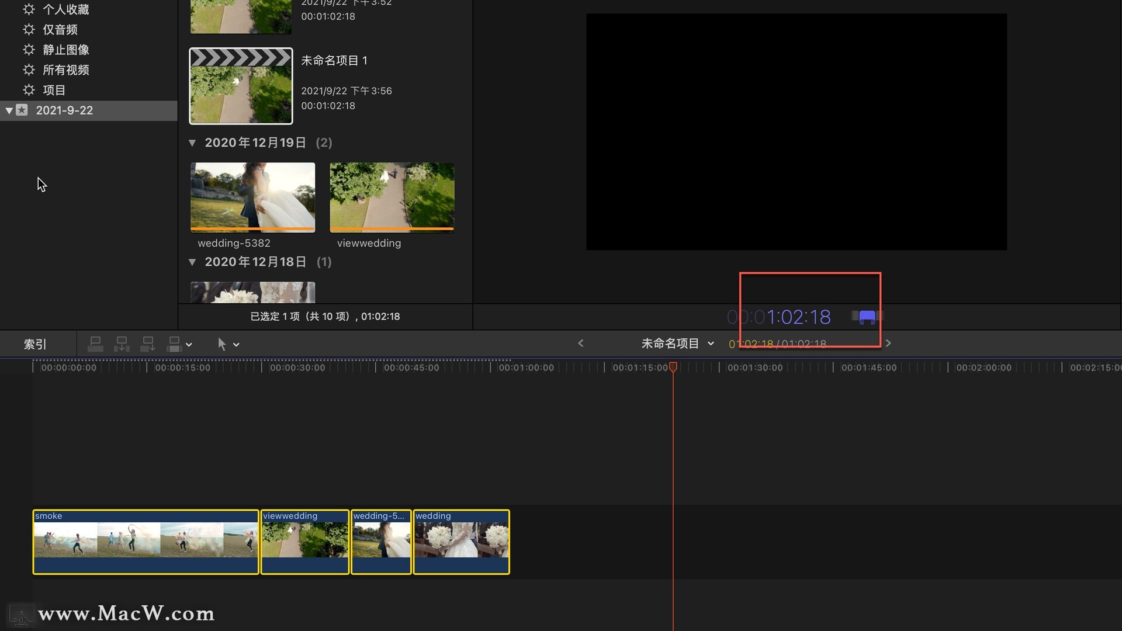Click ruler at 00:02:00:00
Viewport: 1122px width, 631px height.
point(984,367)
